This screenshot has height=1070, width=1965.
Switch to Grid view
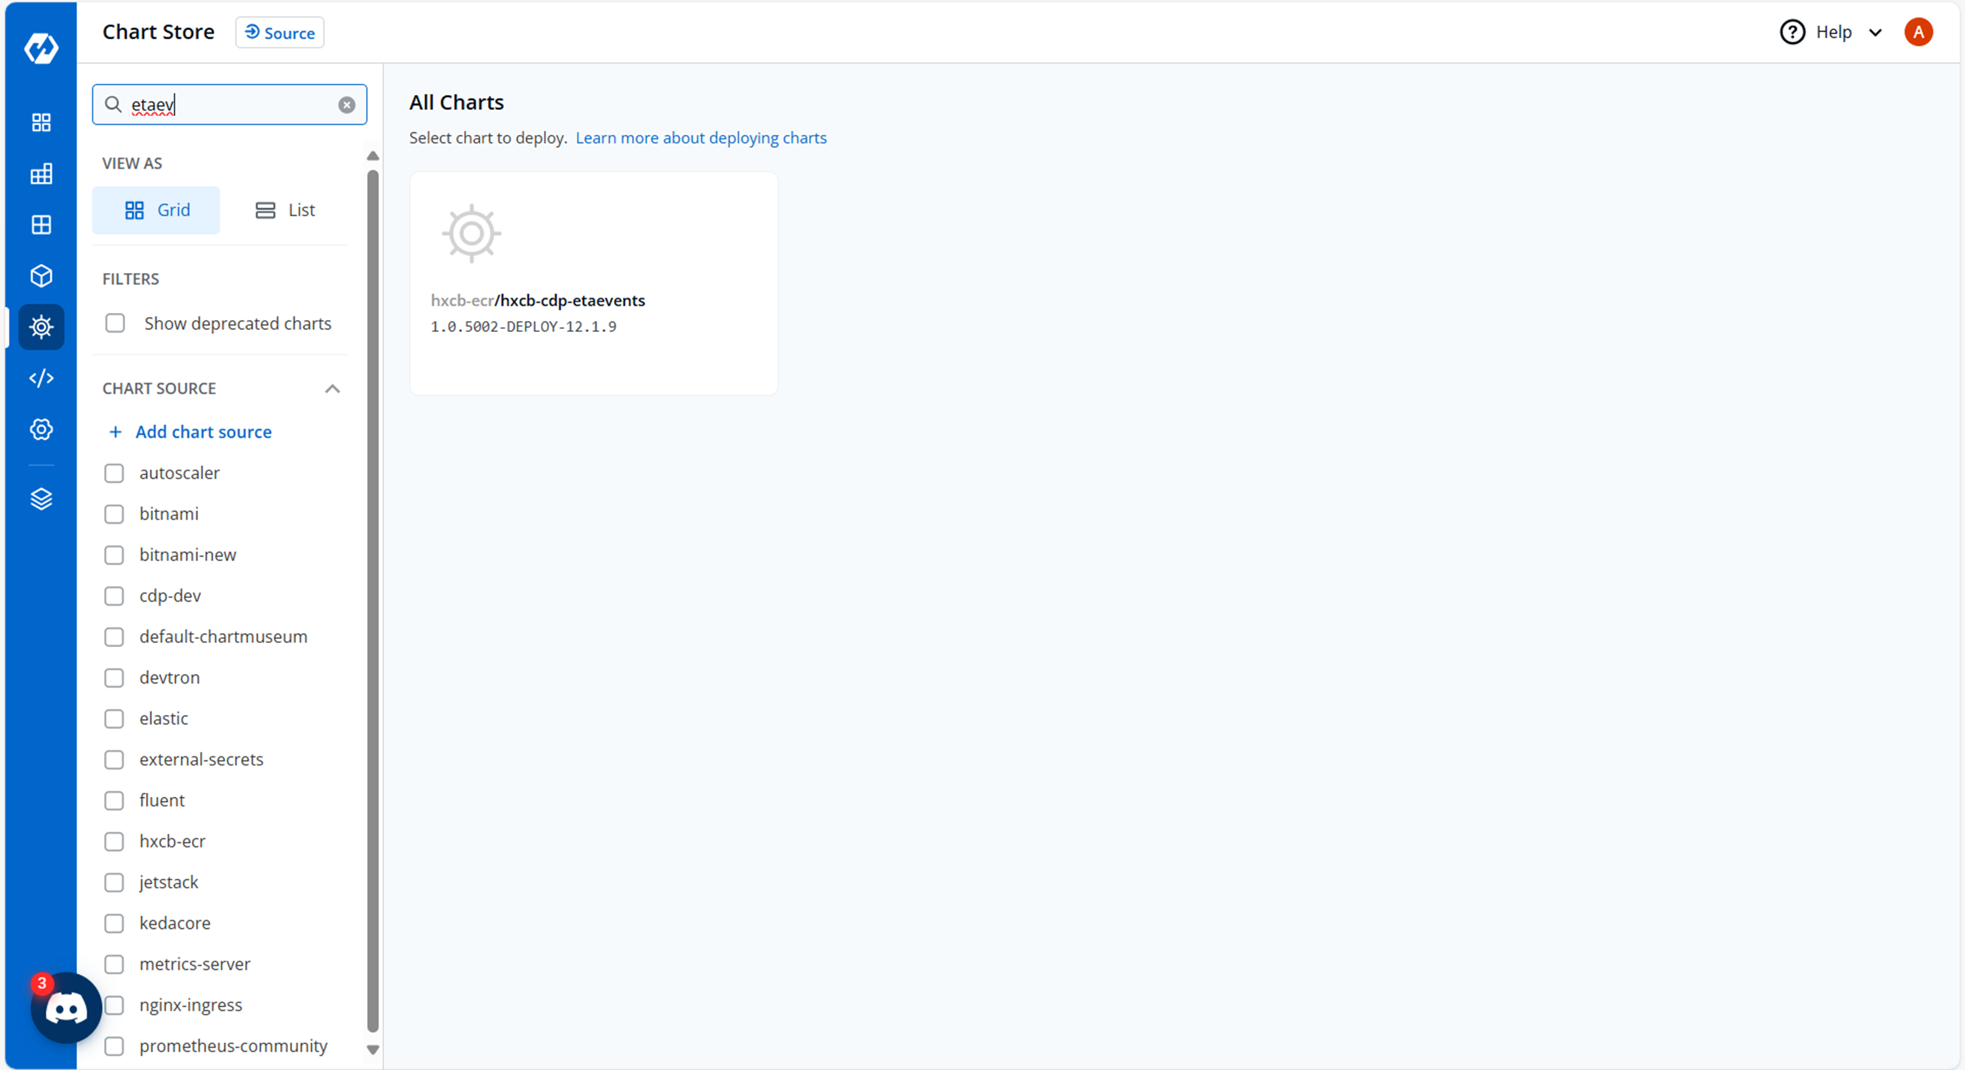157,210
